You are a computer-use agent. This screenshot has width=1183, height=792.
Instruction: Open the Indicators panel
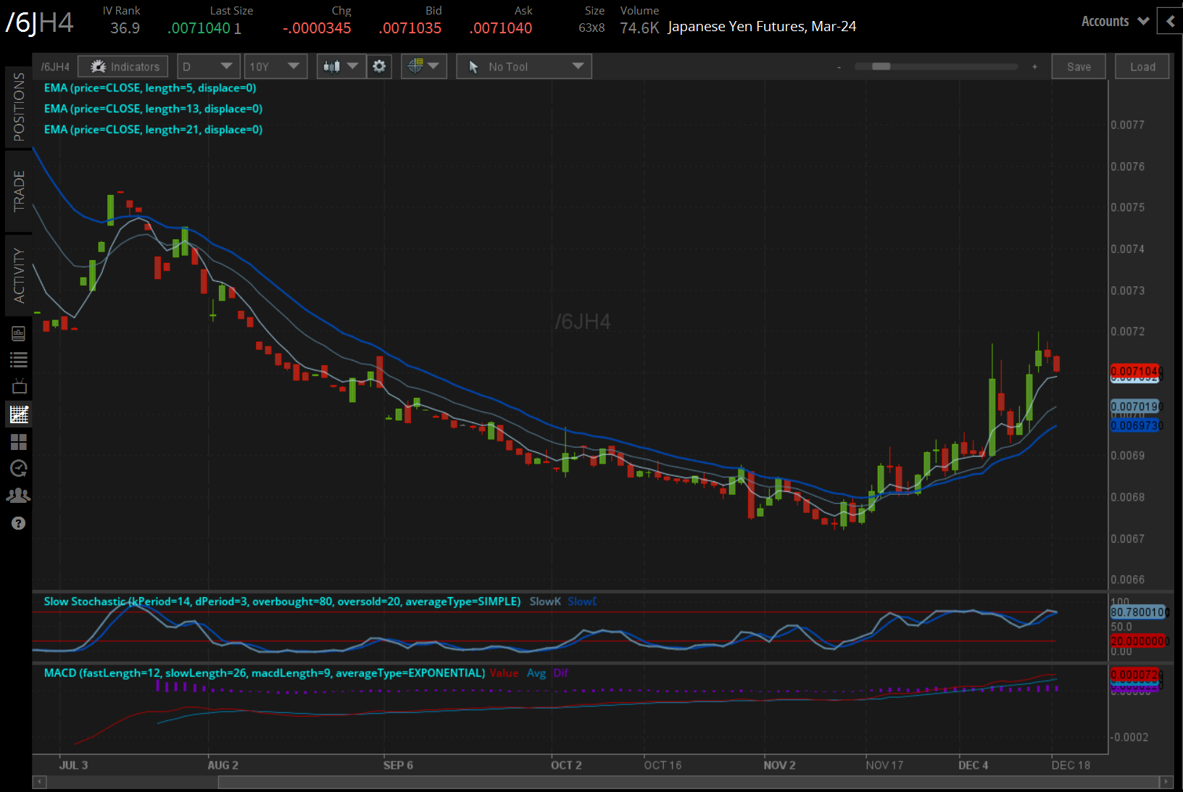[123, 67]
